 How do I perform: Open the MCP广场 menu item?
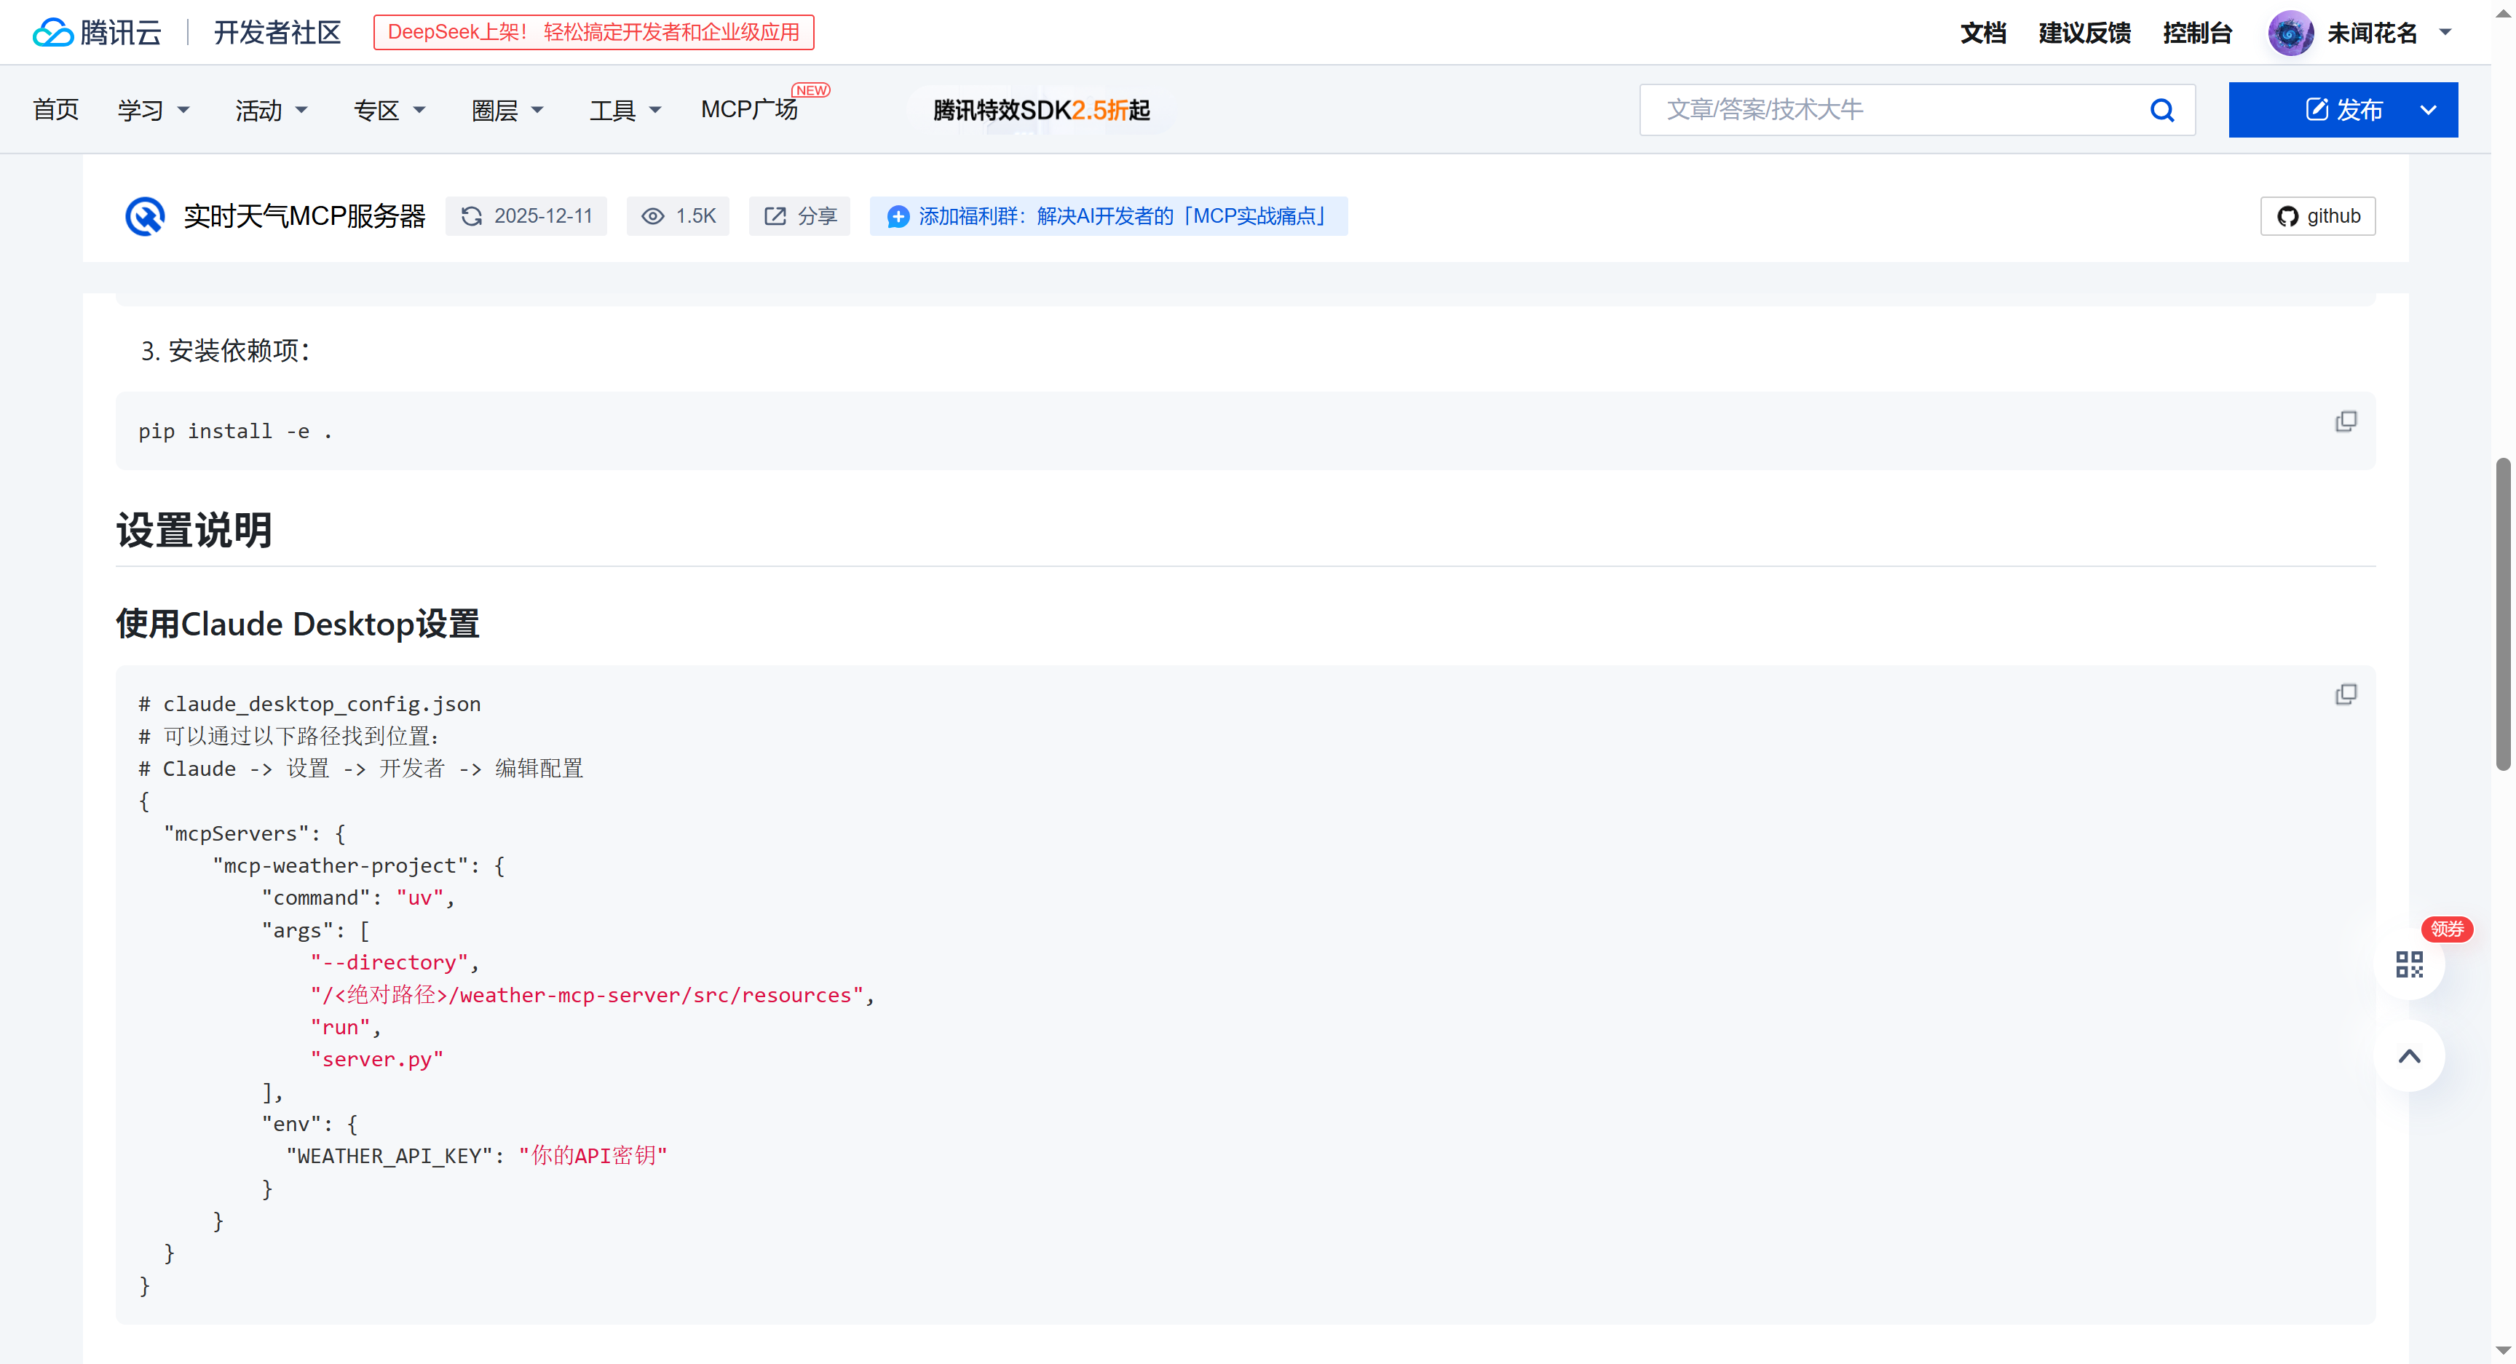point(749,109)
